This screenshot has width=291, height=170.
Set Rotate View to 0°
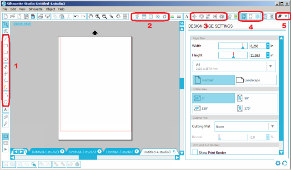[x=213, y=98]
